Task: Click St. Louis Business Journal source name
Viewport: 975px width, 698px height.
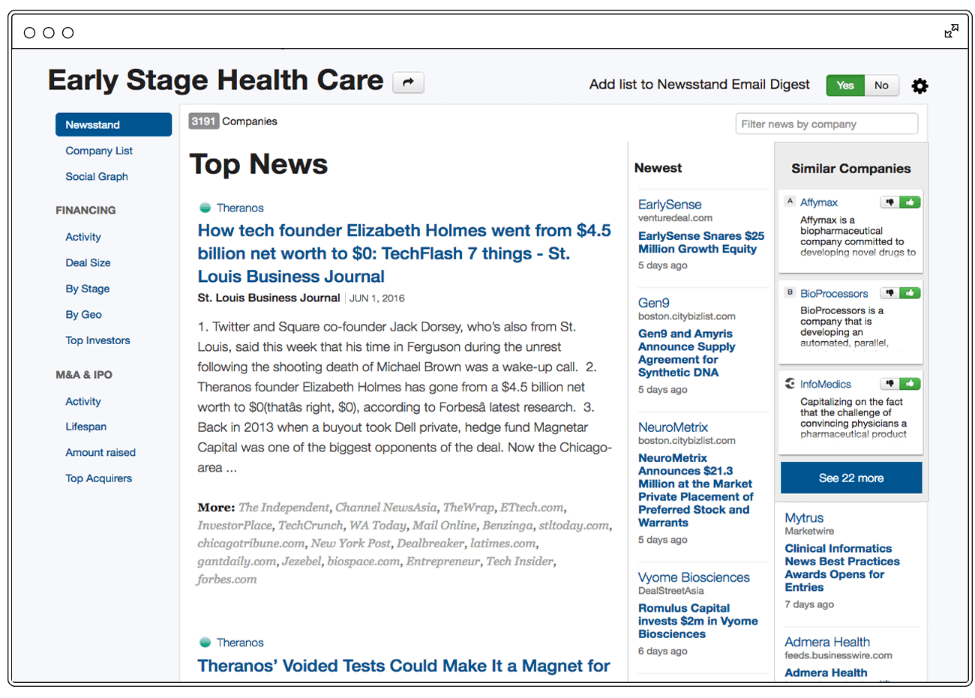Action: [268, 298]
